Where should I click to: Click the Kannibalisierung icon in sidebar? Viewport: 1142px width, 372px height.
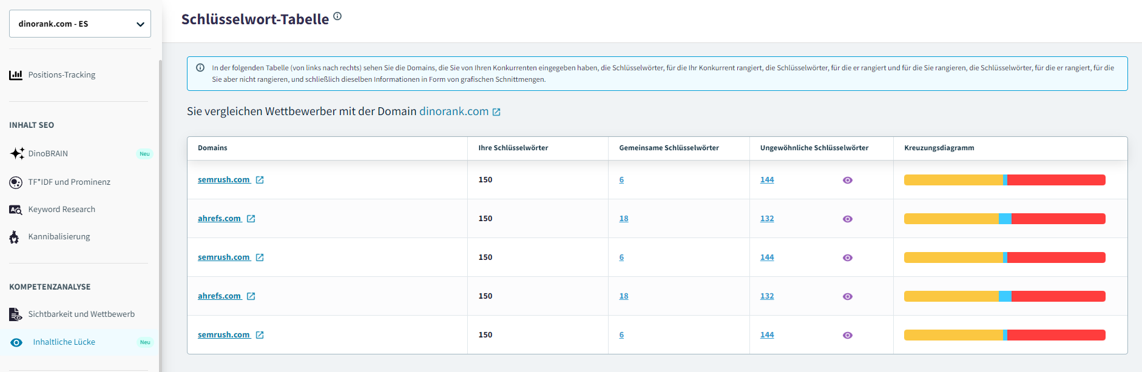tap(15, 237)
